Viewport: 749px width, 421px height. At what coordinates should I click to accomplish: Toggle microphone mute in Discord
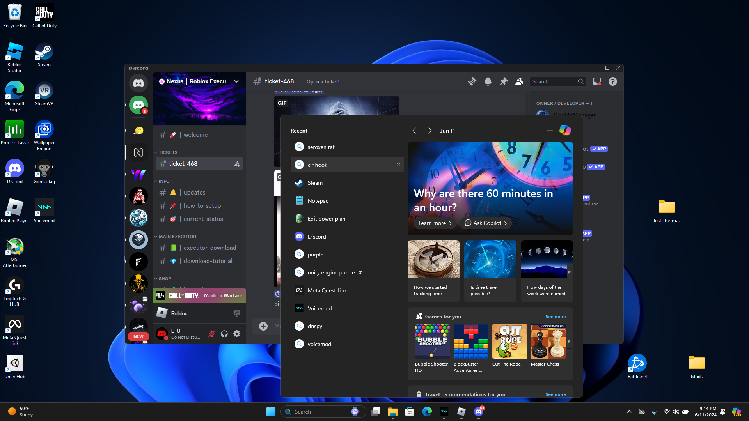(212, 334)
